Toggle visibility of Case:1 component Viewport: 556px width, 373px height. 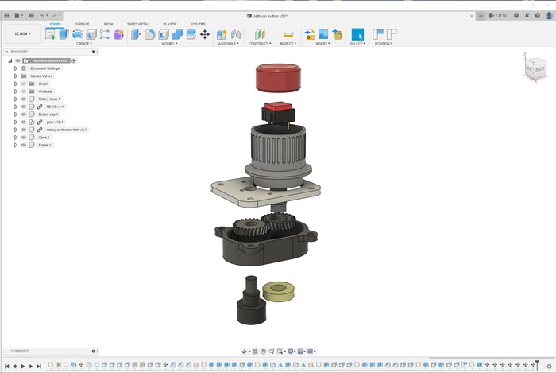23,138
